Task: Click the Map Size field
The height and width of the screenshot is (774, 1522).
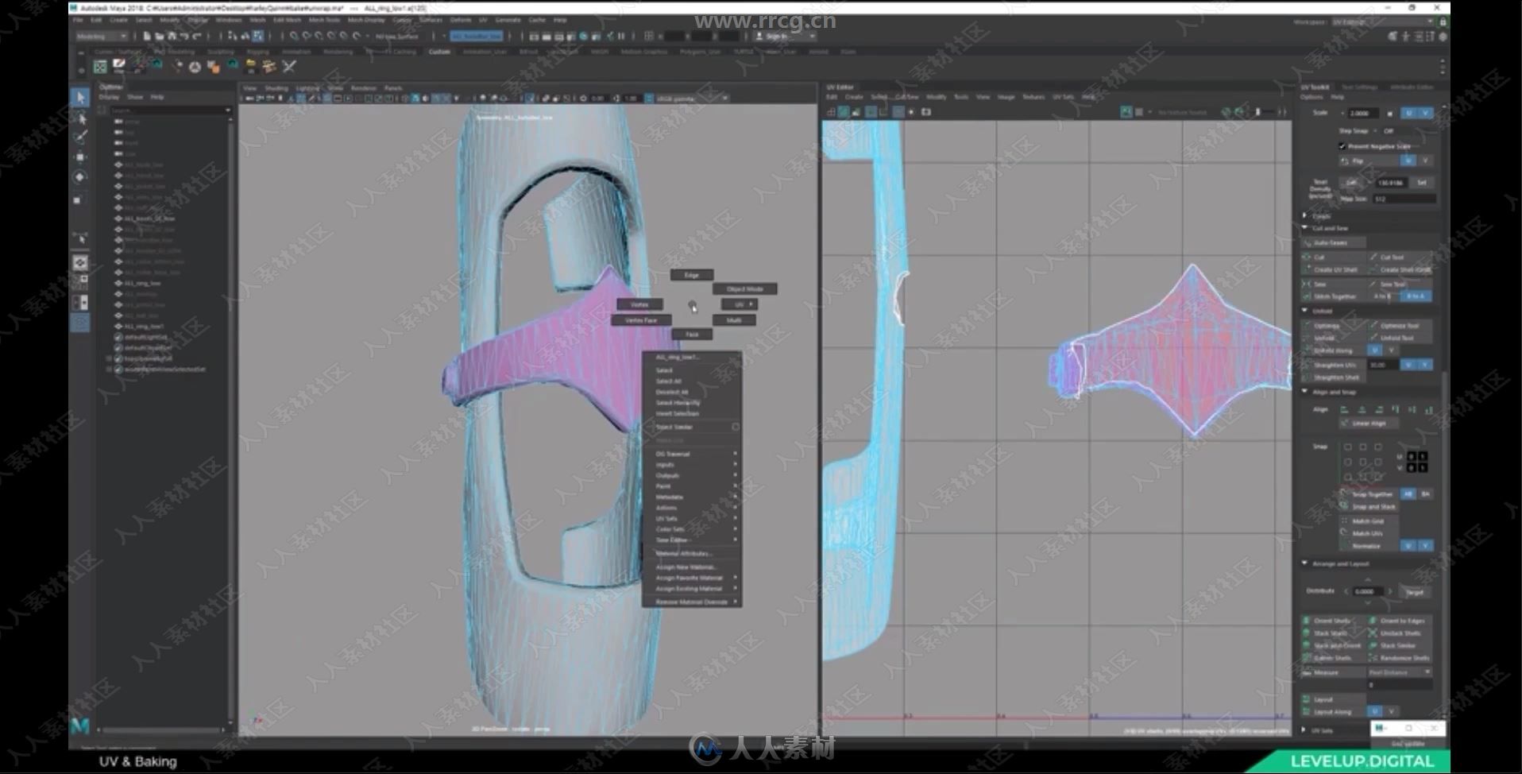Action: (x=1403, y=199)
